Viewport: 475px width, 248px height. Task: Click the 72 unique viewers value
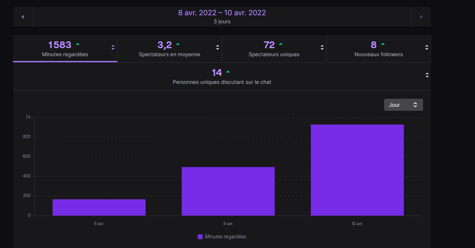click(x=269, y=45)
